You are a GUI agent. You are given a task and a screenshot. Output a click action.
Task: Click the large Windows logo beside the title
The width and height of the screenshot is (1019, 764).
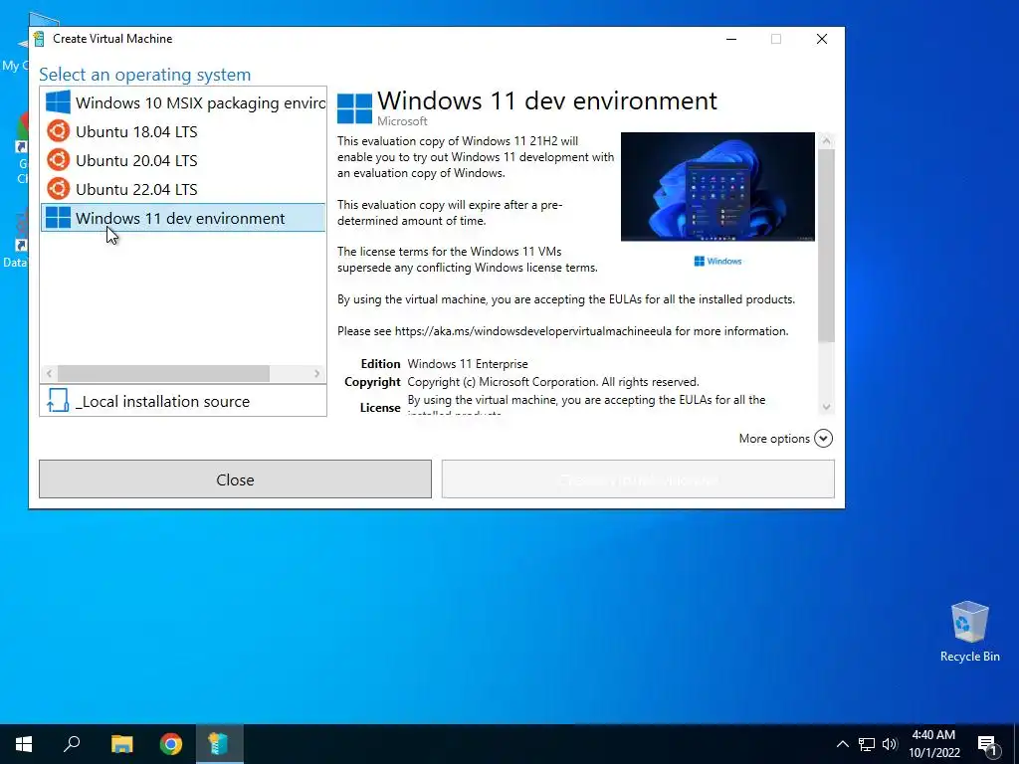(x=355, y=108)
